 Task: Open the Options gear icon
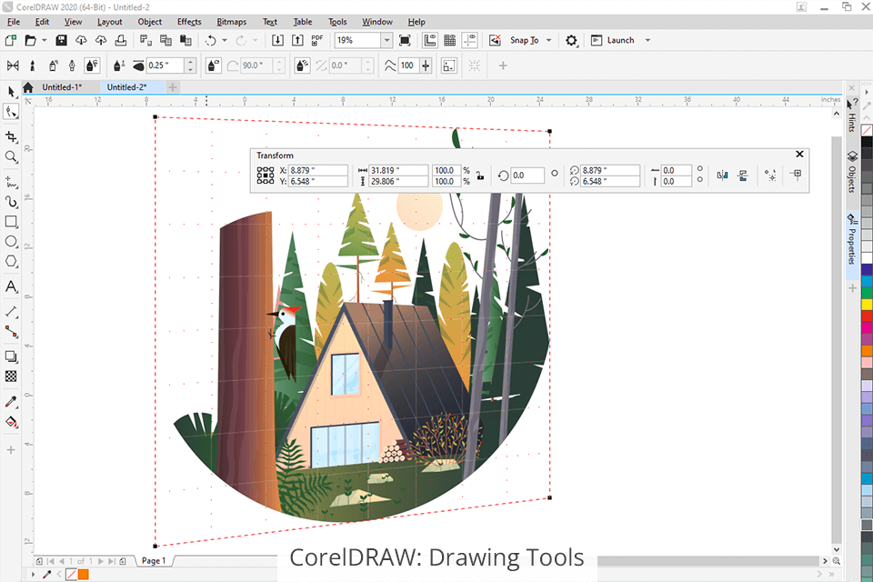coord(571,40)
